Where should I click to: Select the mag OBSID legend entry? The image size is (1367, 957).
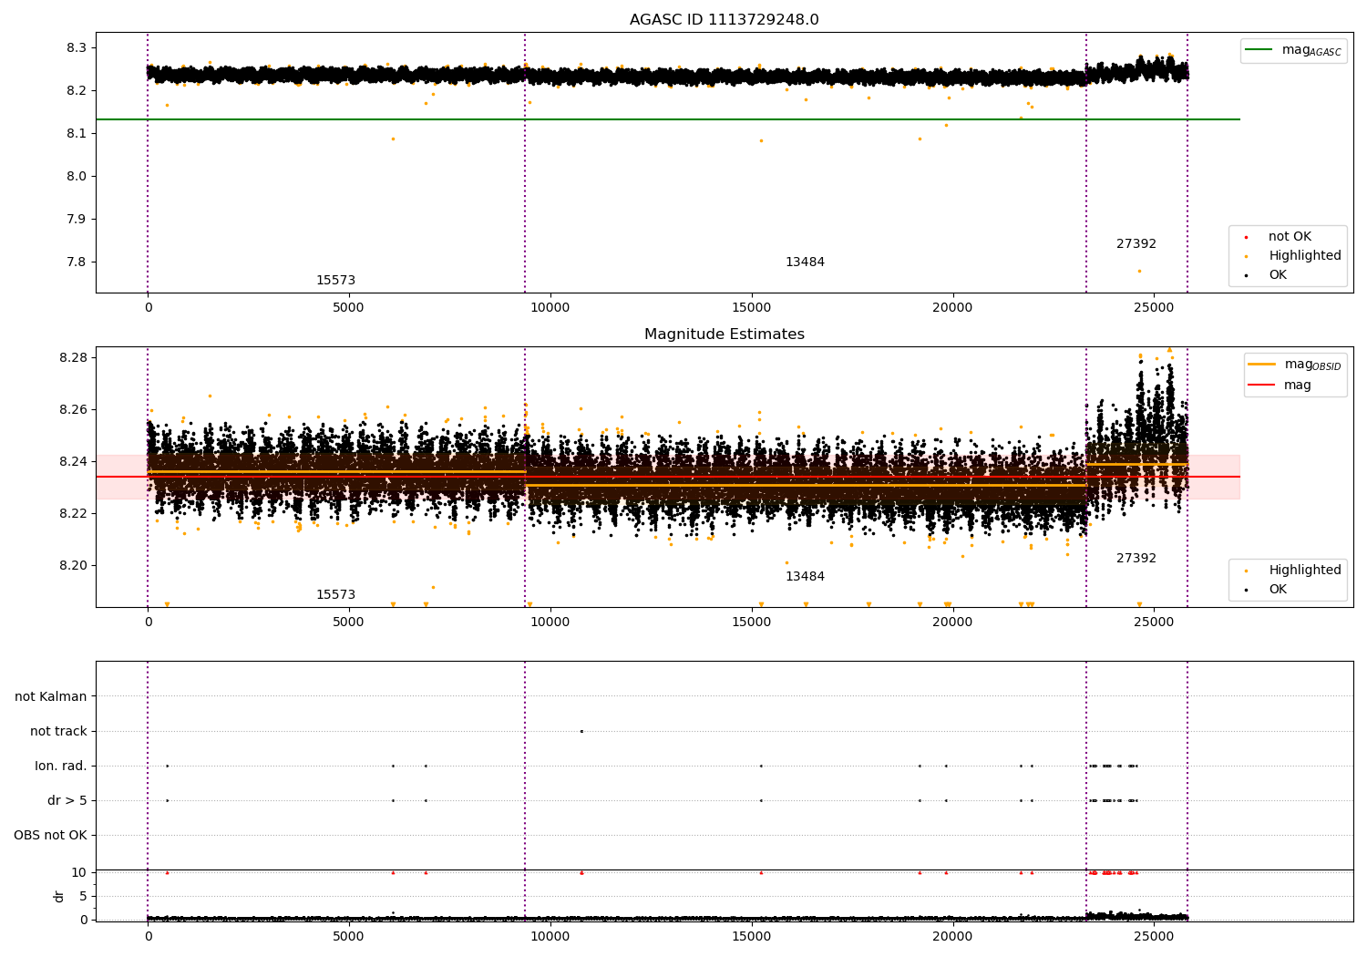[x=1295, y=365]
